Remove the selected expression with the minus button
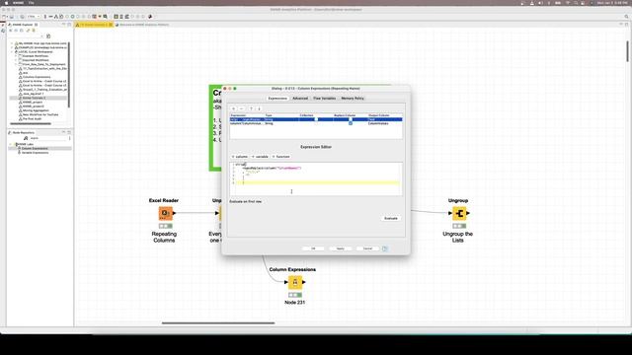Image resolution: width=632 pixels, height=355 pixels. 241,108
